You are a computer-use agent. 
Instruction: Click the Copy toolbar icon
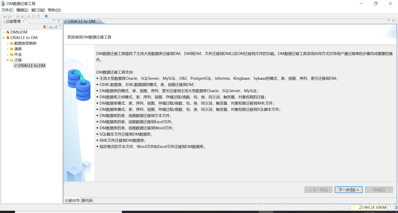(34, 16)
